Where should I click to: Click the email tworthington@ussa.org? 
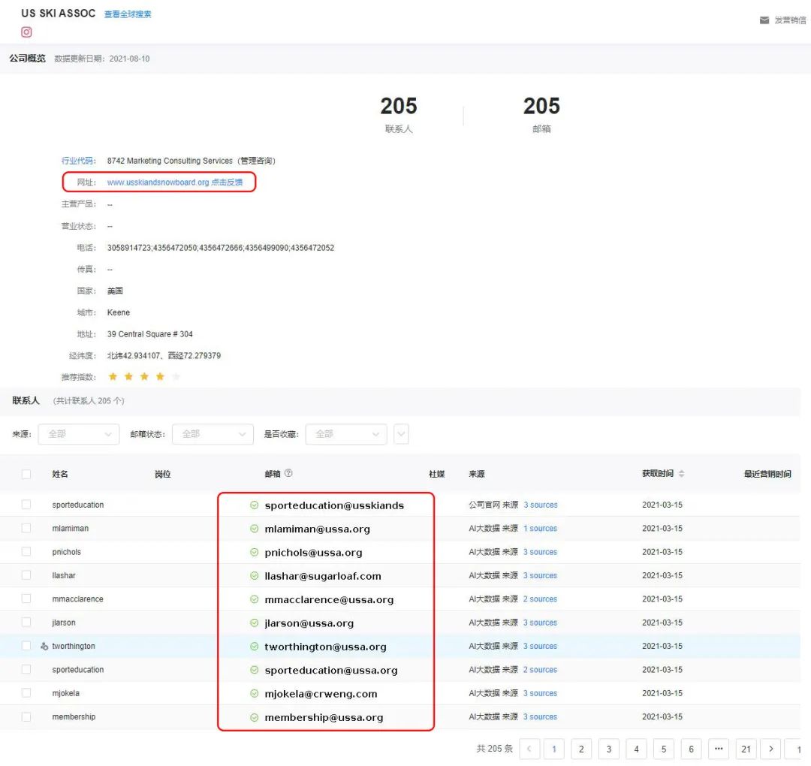325,647
